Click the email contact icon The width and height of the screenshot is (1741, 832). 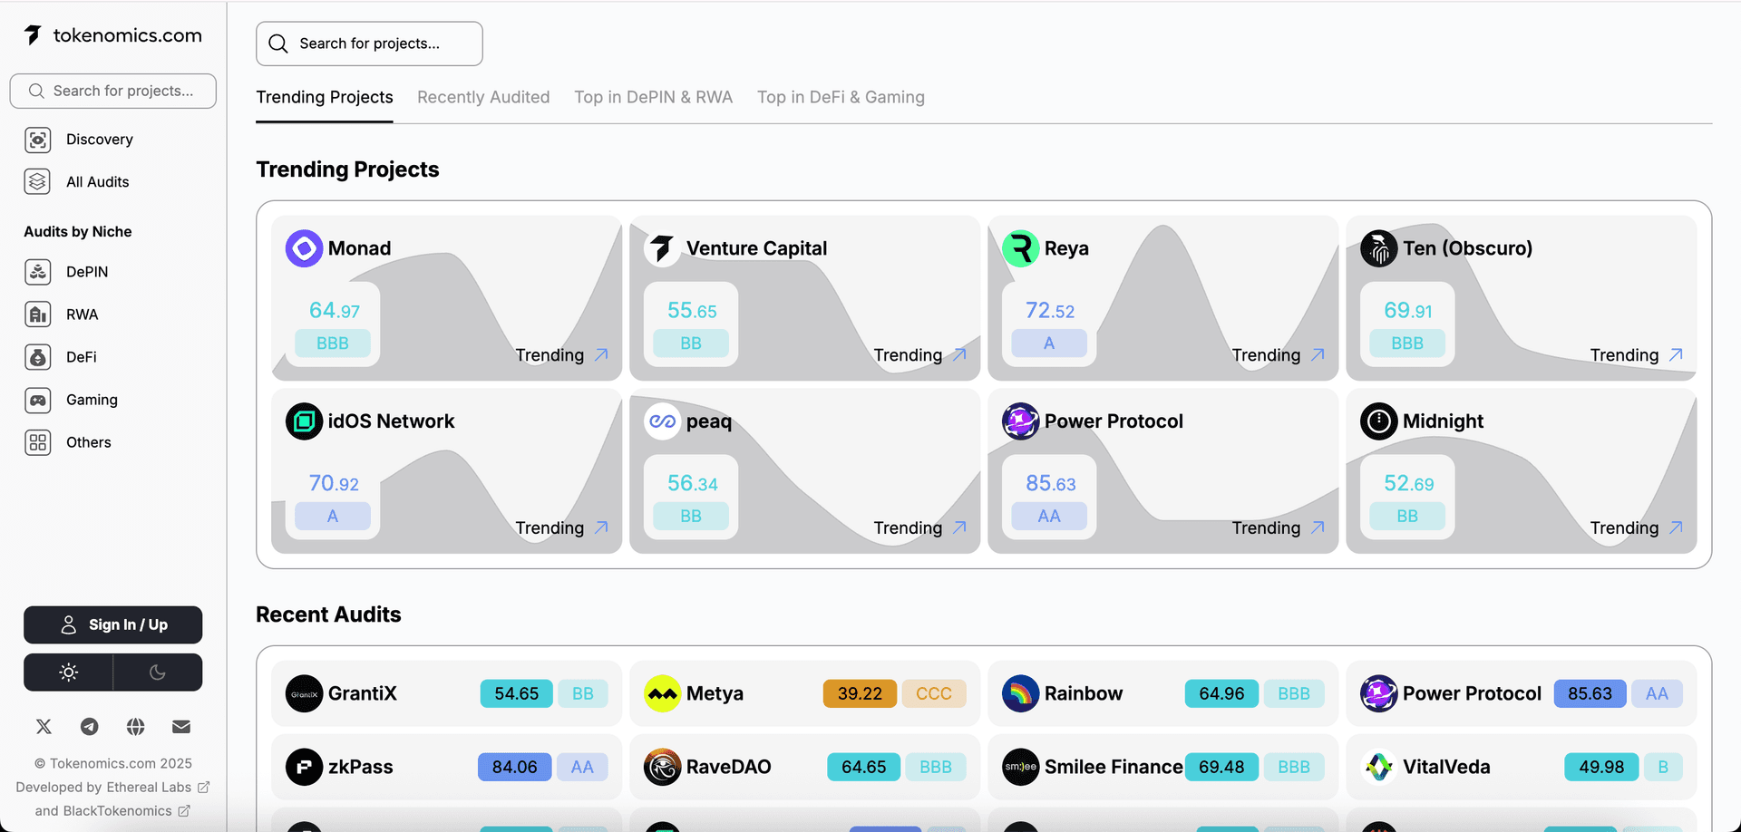[x=180, y=726]
